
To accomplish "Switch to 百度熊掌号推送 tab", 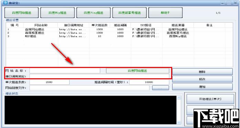I will 129,13.
